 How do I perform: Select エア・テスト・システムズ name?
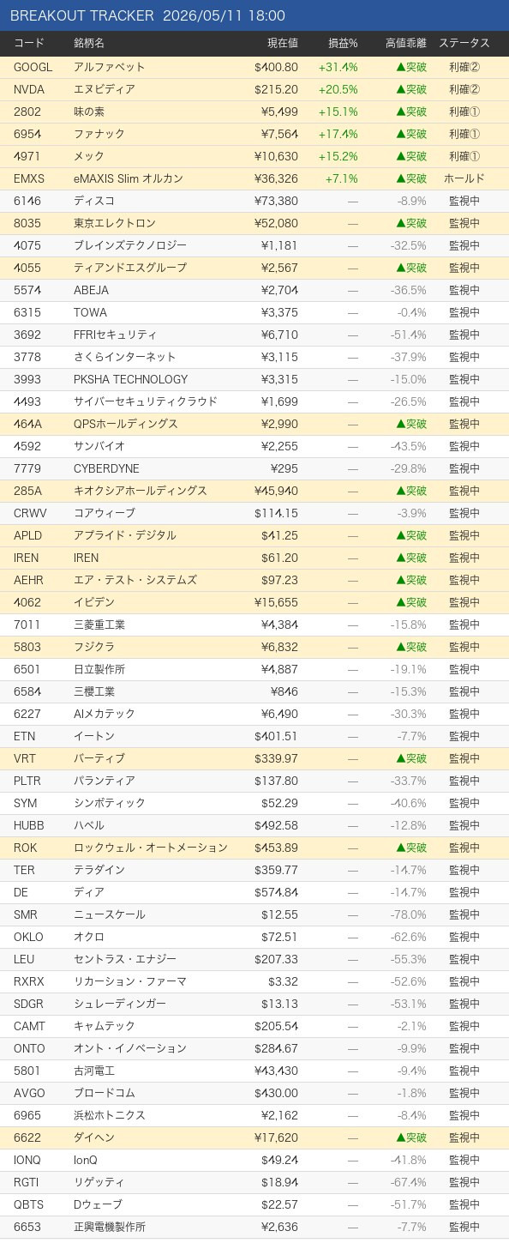(x=135, y=580)
